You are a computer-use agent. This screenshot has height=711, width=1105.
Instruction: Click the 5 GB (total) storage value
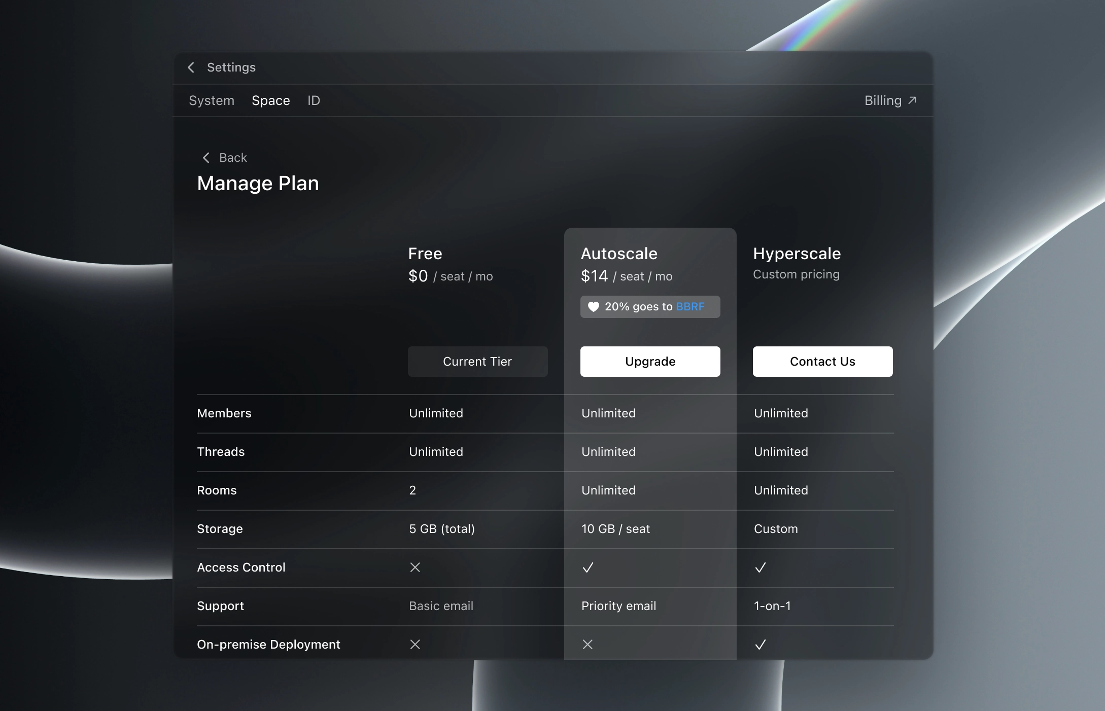click(x=442, y=529)
